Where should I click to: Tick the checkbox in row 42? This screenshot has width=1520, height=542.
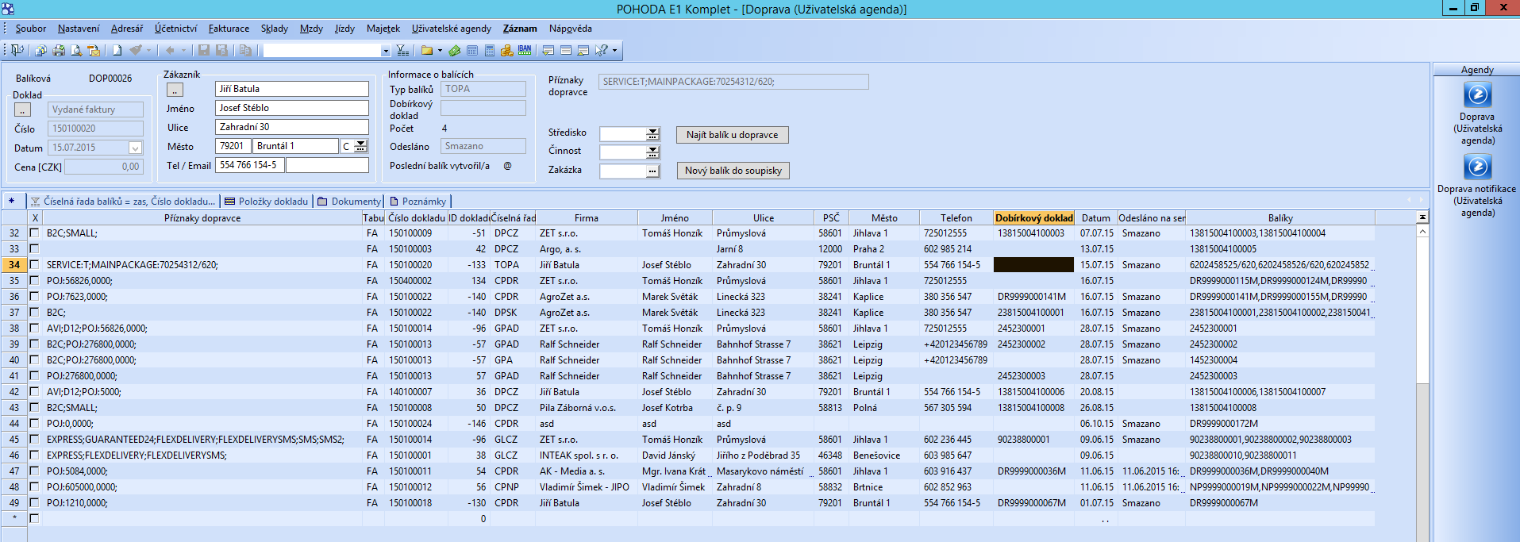34,392
